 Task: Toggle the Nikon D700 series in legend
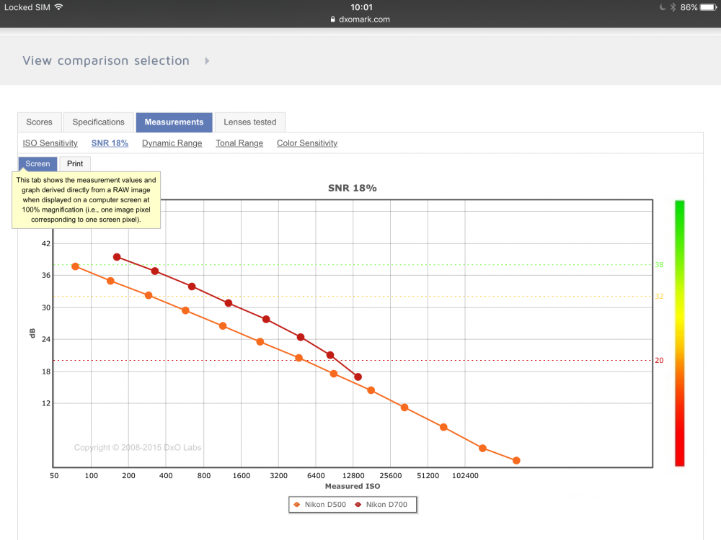pos(381,504)
